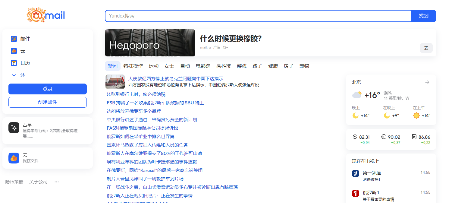Open the 邮件 mail icon
This screenshot has height=203, width=458.
[x=14, y=39]
